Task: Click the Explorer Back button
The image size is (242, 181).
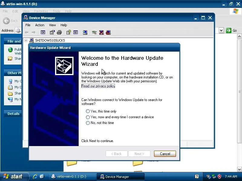Action: pos(10,21)
